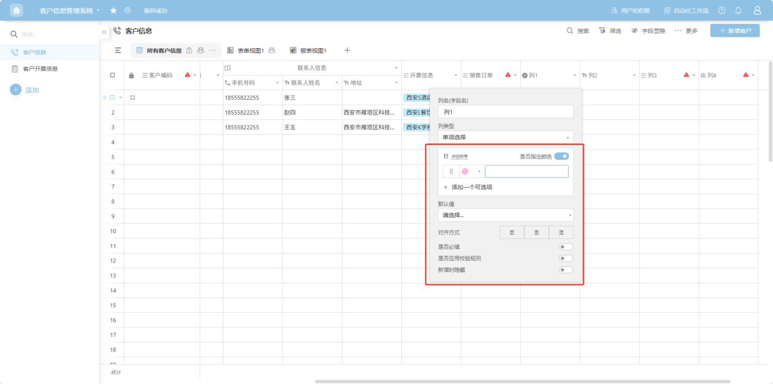Turn on the 新增时隐藏 toggle
The image size is (773, 384).
tap(566, 269)
